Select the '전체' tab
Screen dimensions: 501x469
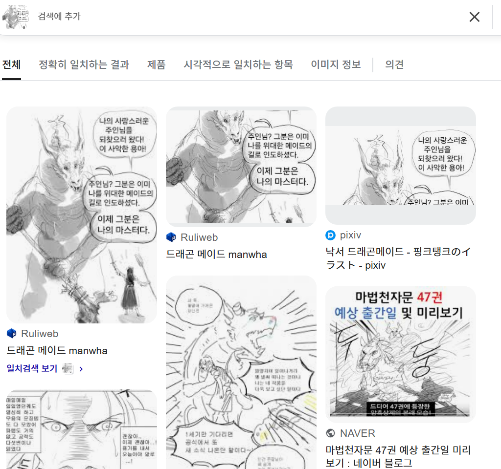point(11,64)
